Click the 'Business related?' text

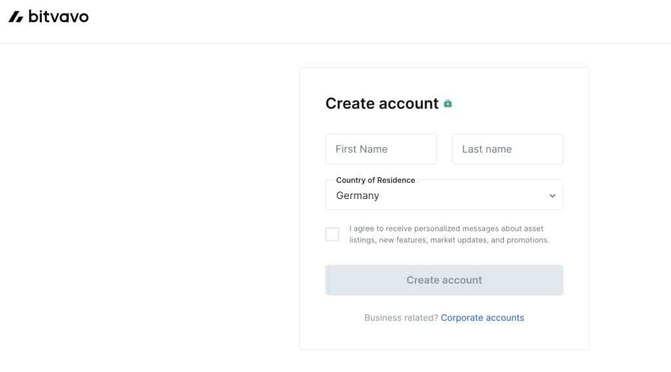[x=401, y=318]
